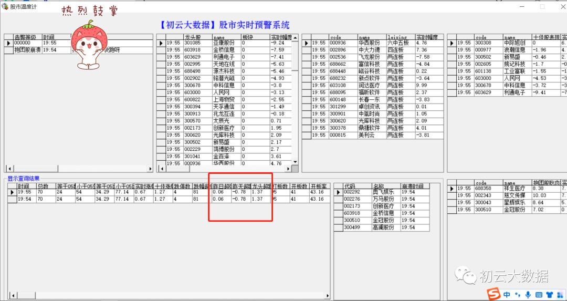Select the 中大力德 cell
The width and height of the screenshot is (567, 301).
pos(372,50)
